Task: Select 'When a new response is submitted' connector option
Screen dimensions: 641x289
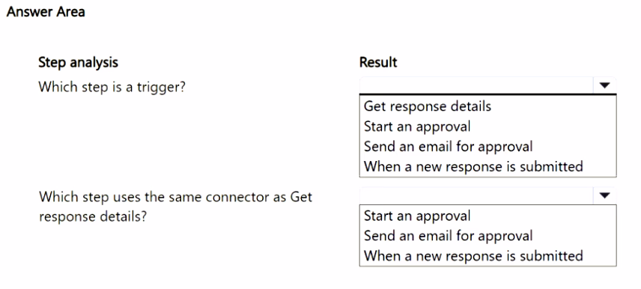Action: coord(473,256)
